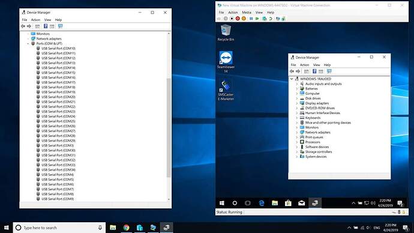Viewport: 414px width, 233px height.
Task: Click the 'Type here to search' field
Action: pos(59,228)
